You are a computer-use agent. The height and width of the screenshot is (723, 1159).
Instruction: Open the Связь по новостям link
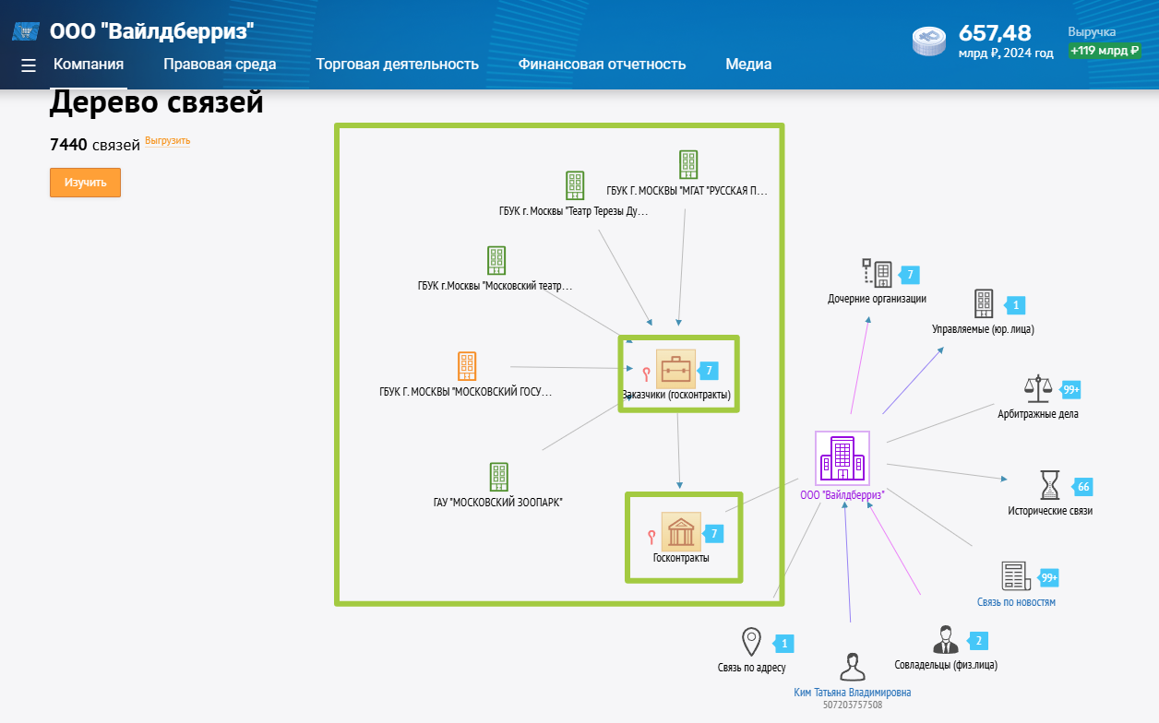pos(1016,602)
